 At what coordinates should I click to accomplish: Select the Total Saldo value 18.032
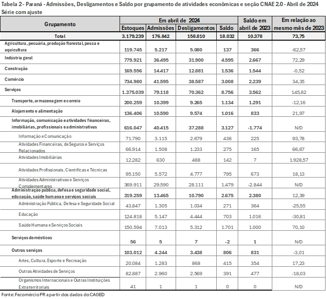coord(227,36)
